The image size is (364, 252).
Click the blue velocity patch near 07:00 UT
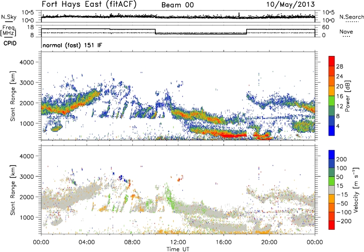(x=121, y=178)
